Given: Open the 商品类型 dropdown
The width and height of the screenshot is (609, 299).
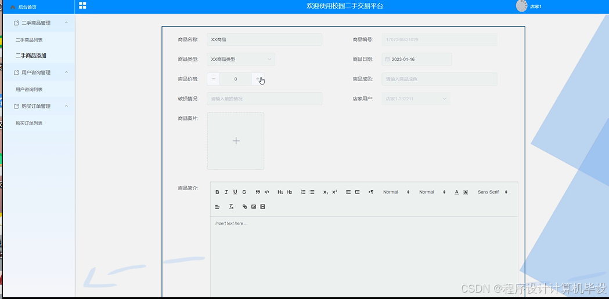Looking at the screenshot, I should pos(241,59).
